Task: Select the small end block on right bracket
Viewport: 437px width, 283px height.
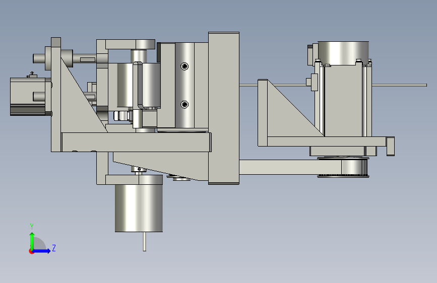Action: [x=391, y=146]
